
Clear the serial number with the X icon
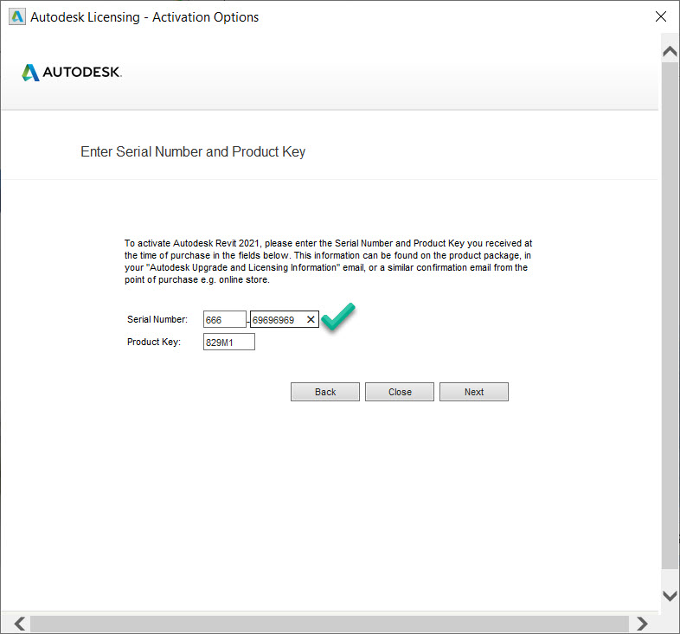311,320
